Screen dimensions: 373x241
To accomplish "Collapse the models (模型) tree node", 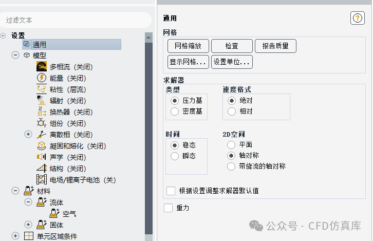I will coord(15,55).
